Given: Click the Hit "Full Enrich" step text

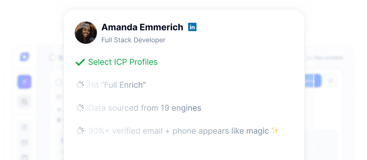Looking at the screenshot, I should coord(117,85).
